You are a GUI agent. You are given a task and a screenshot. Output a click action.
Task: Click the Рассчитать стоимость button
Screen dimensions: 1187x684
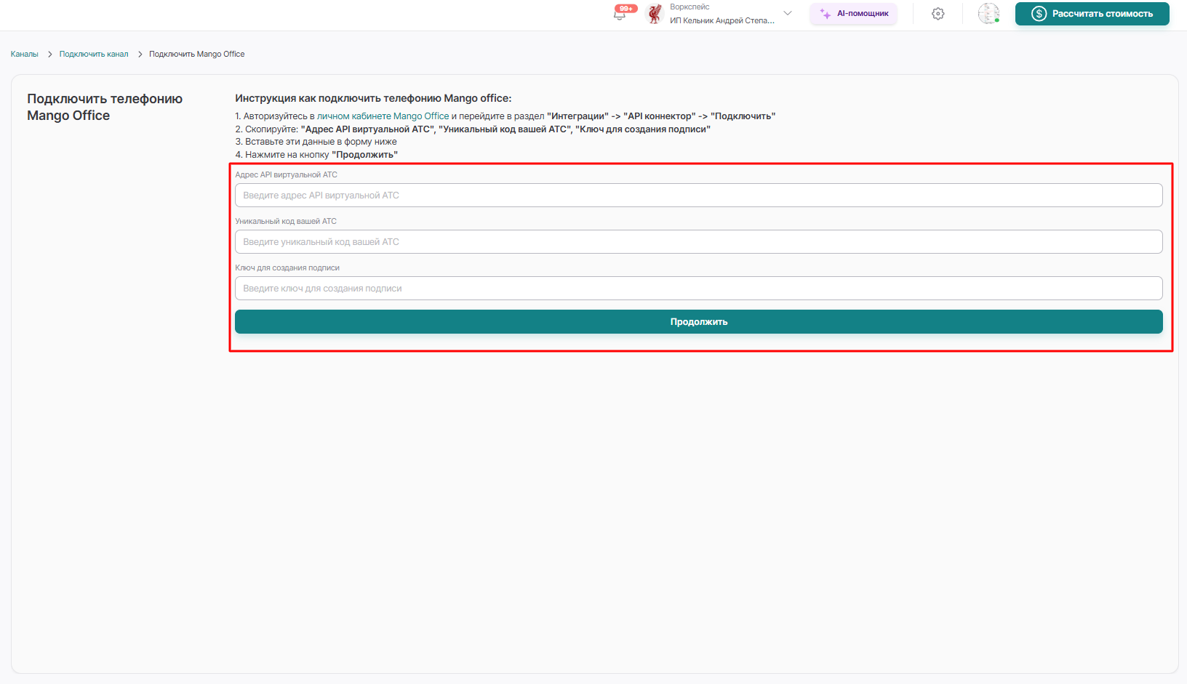tap(1092, 14)
